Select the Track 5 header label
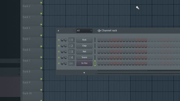 [x=26, y=39]
